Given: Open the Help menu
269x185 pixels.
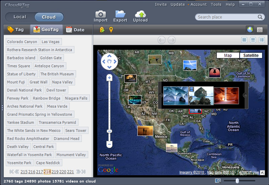Looking at the screenshot, I should point(230,4).
